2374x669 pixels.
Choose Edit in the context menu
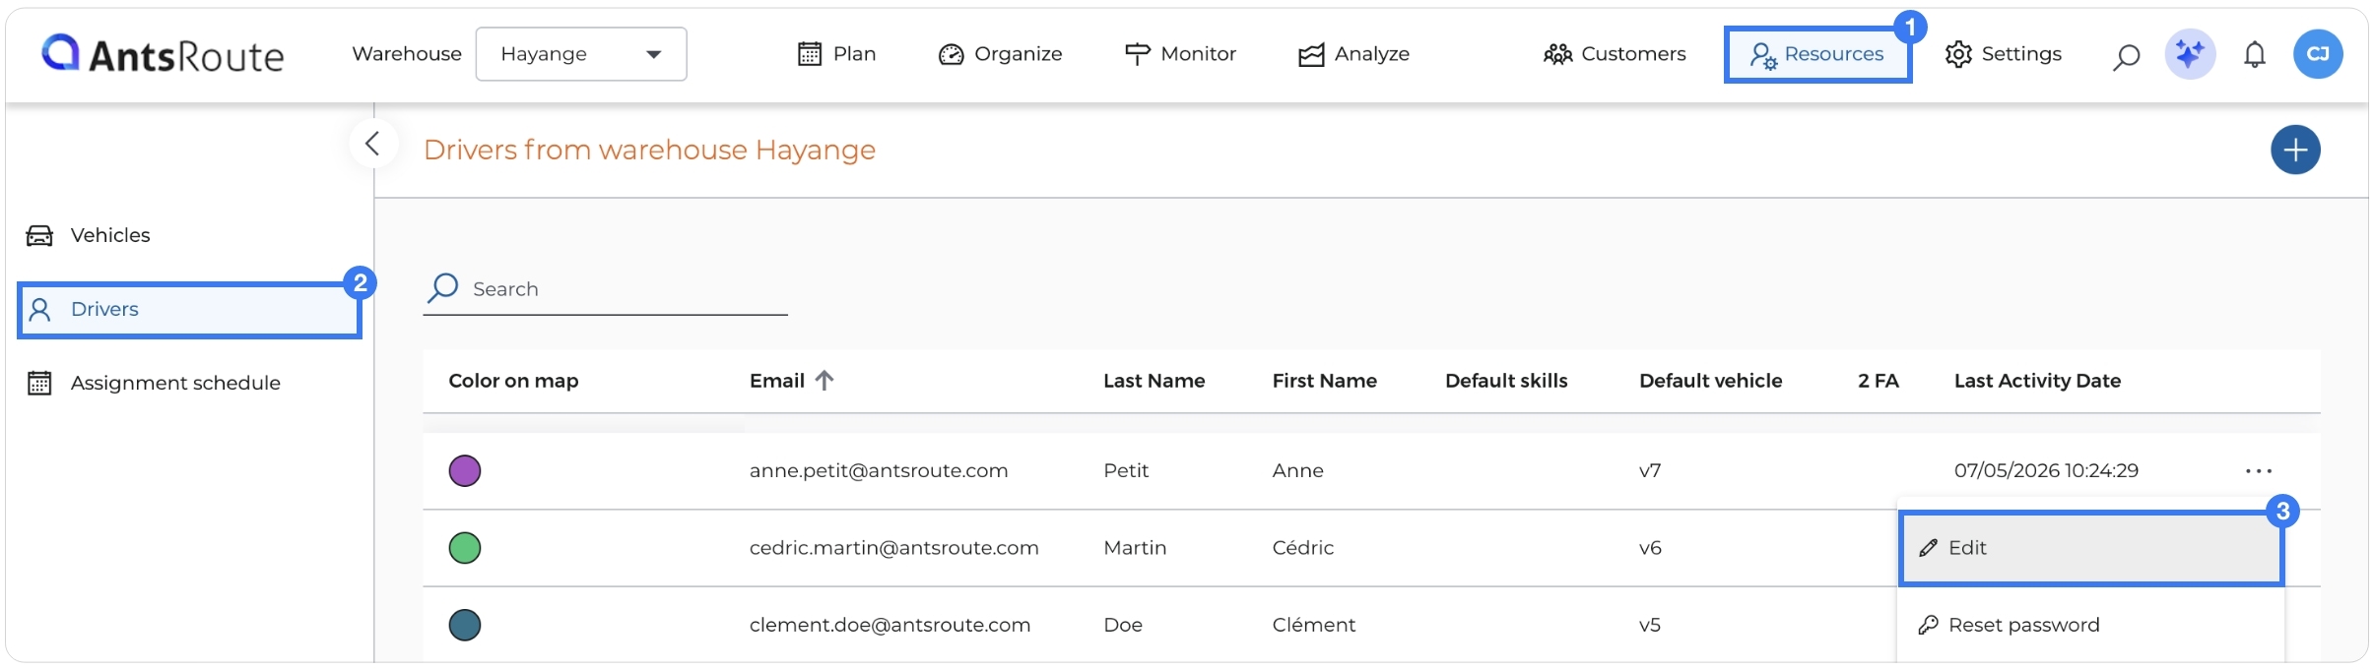pyautogui.click(x=2090, y=548)
